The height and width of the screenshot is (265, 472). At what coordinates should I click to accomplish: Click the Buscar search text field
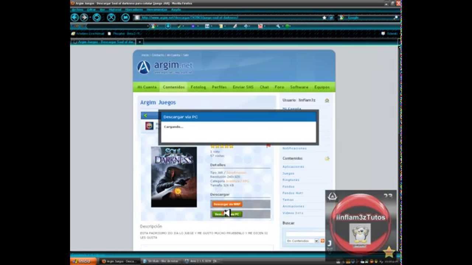pyautogui.click(x=305, y=234)
